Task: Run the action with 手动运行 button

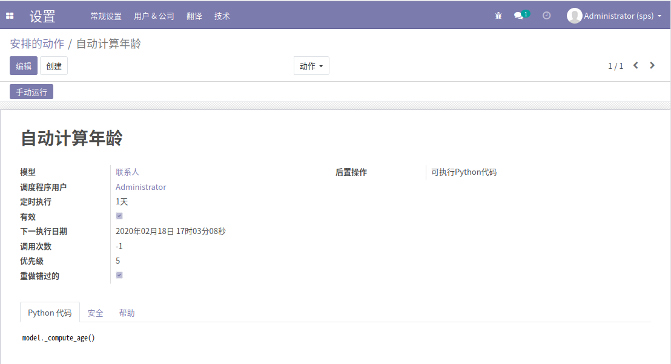Action: [x=31, y=91]
